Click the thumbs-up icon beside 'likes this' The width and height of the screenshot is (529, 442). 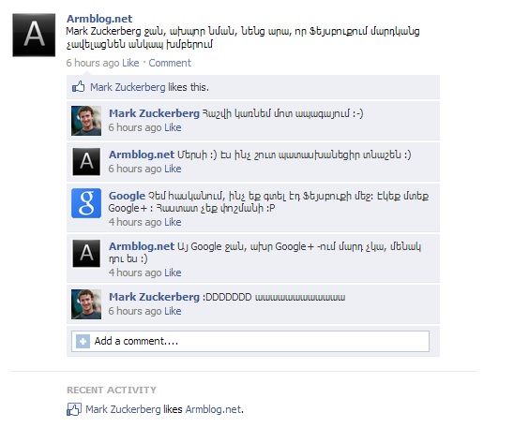coord(78,86)
